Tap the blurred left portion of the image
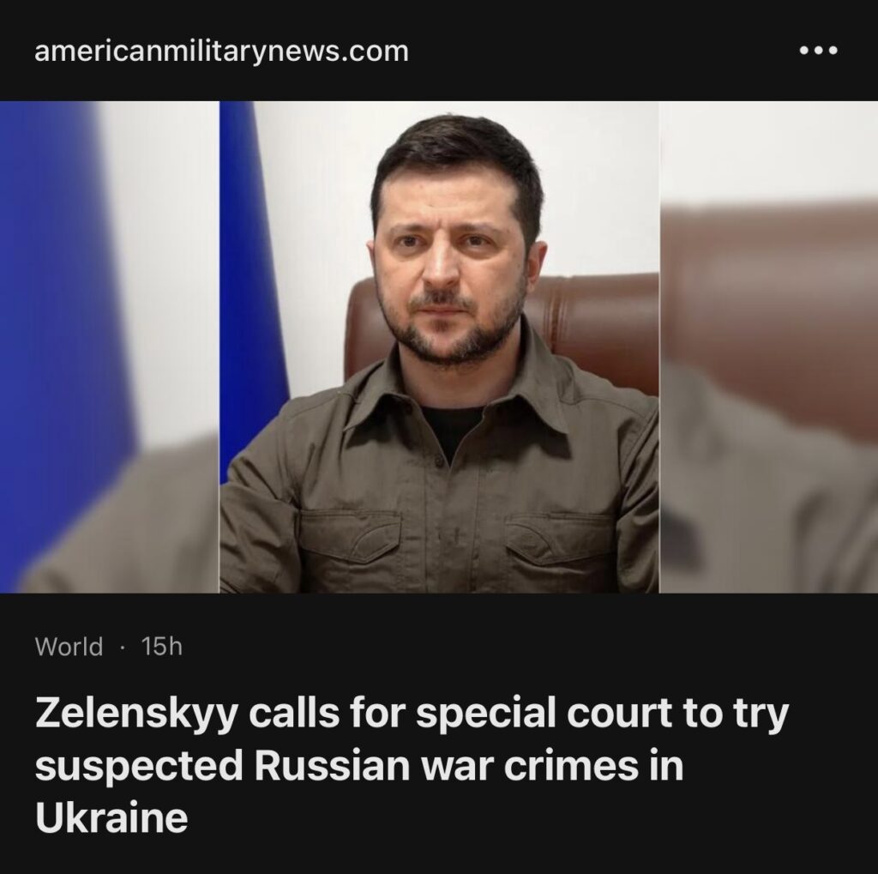Screen dimensions: 878x874 tap(109, 347)
